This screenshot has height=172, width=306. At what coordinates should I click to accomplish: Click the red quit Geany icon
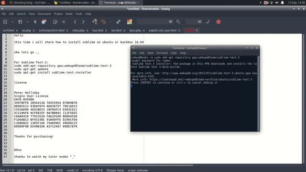tap(219, 22)
